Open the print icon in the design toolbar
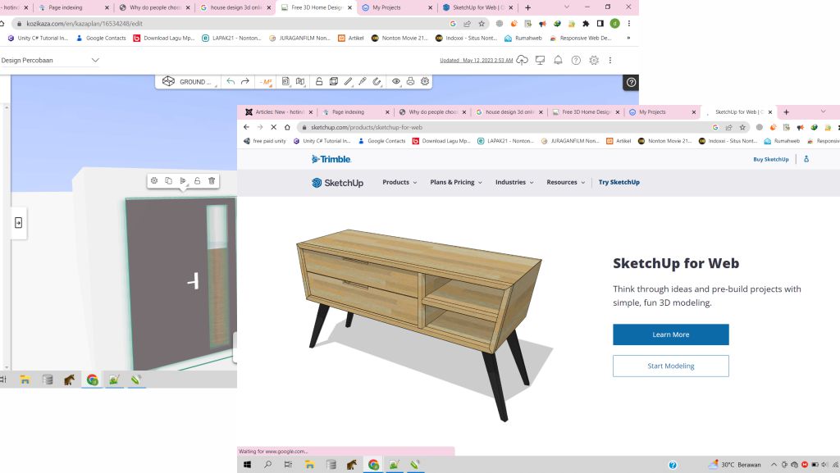840x473 pixels. [410, 82]
